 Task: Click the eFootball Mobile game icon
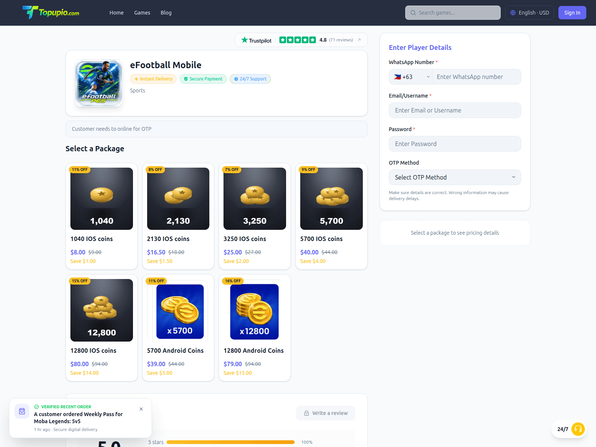[99, 83]
